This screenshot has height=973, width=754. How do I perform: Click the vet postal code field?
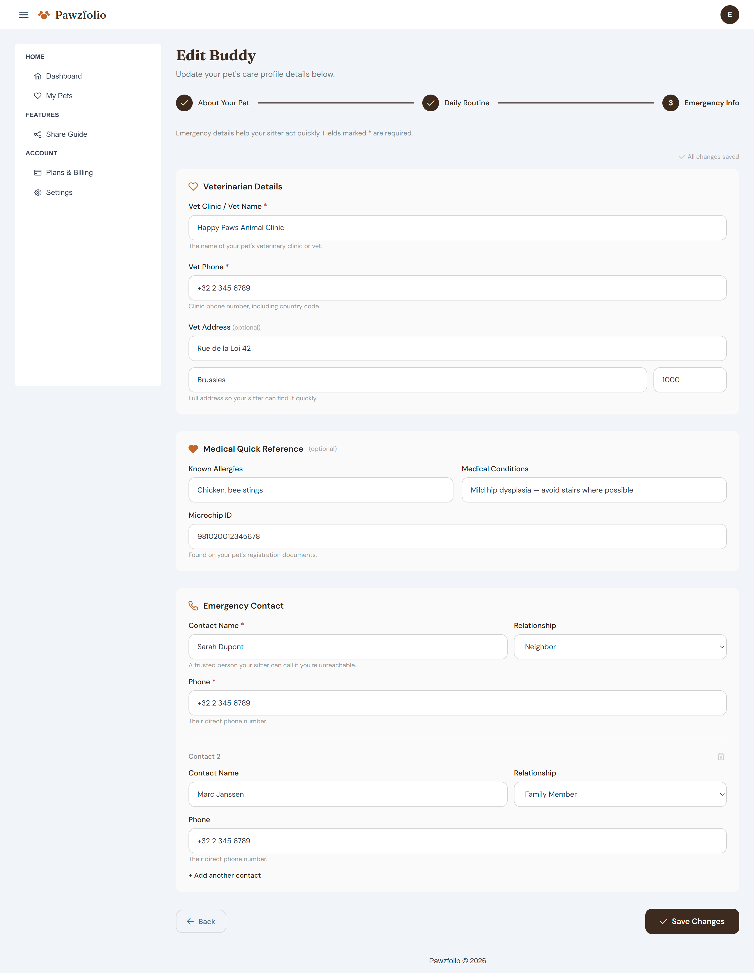tap(689, 380)
